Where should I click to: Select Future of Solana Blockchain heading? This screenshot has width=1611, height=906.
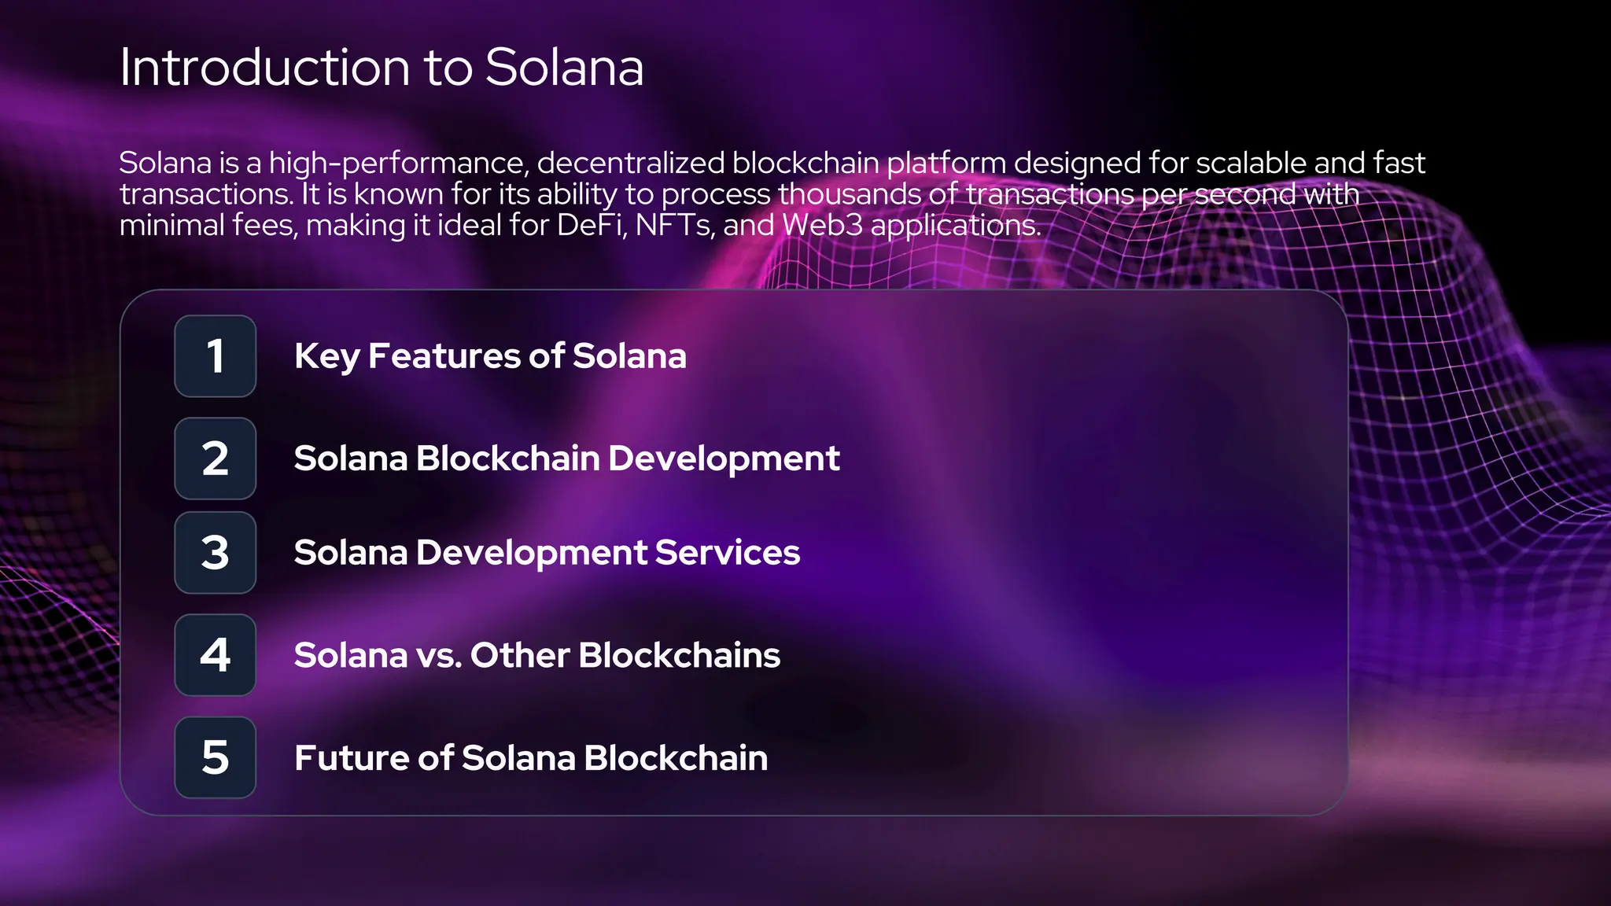click(x=531, y=758)
